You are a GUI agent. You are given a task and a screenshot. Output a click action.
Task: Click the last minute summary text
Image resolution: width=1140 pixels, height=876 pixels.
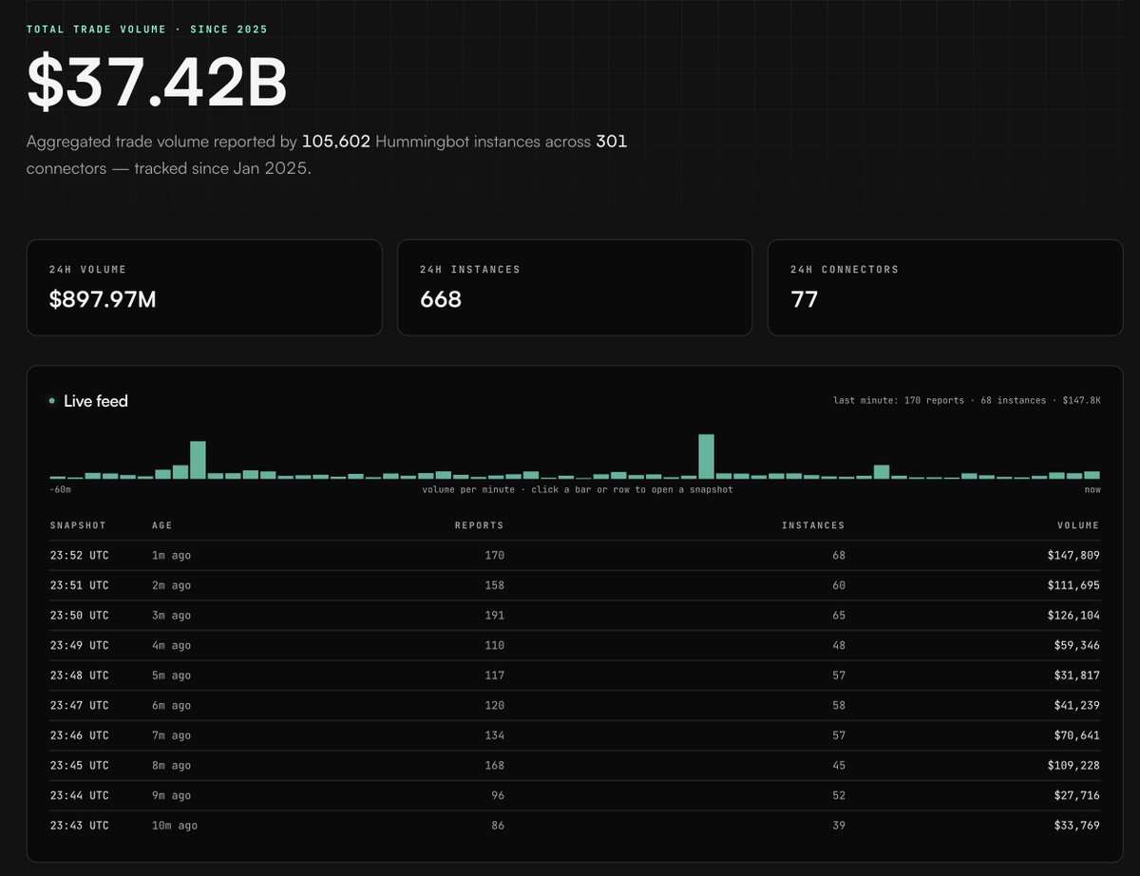pyautogui.click(x=967, y=401)
